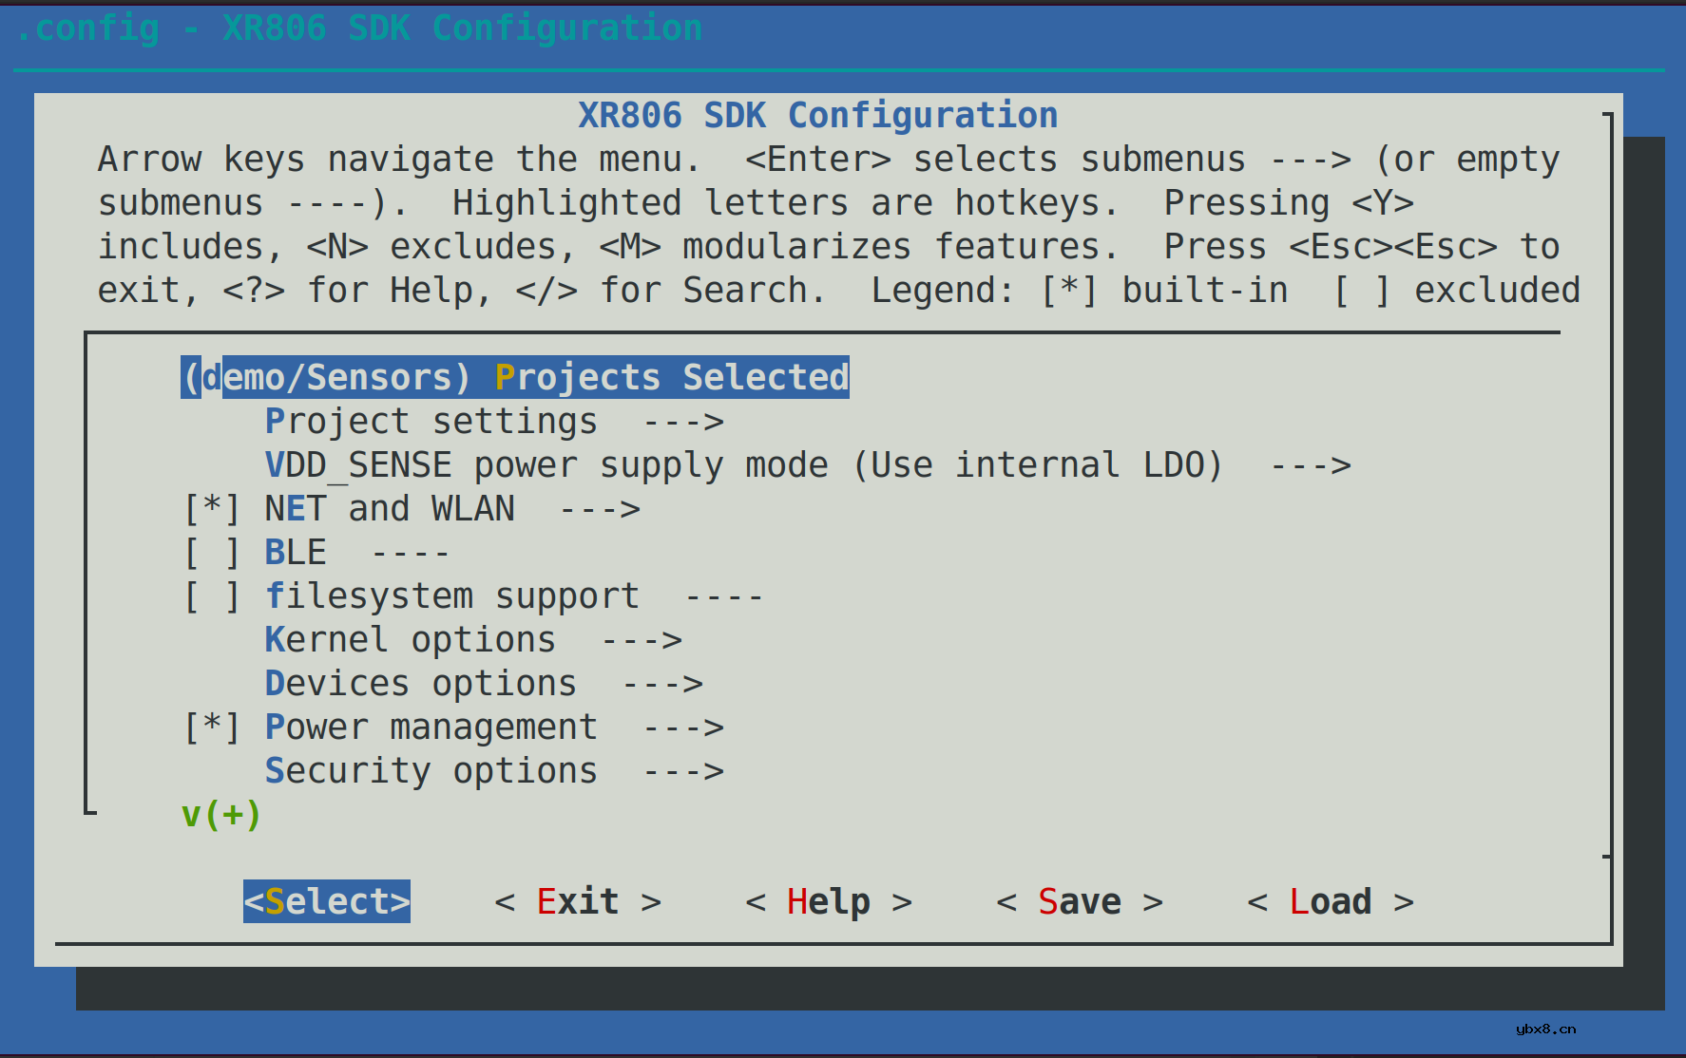The width and height of the screenshot is (1686, 1058).
Task: Click the arrow after Project settings
Action: (683, 421)
